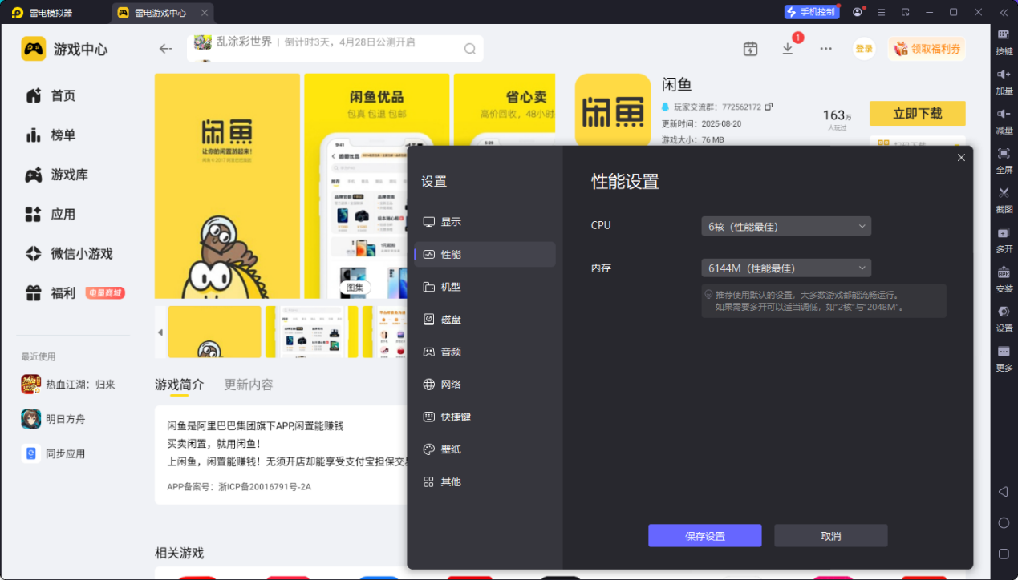Open the 多开 multi-instance icon
Viewport: 1018px width, 580px height.
point(1004,233)
